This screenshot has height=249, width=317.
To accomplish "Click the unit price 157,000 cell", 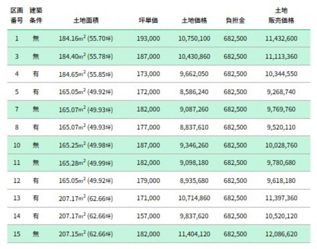I will [x=148, y=216].
